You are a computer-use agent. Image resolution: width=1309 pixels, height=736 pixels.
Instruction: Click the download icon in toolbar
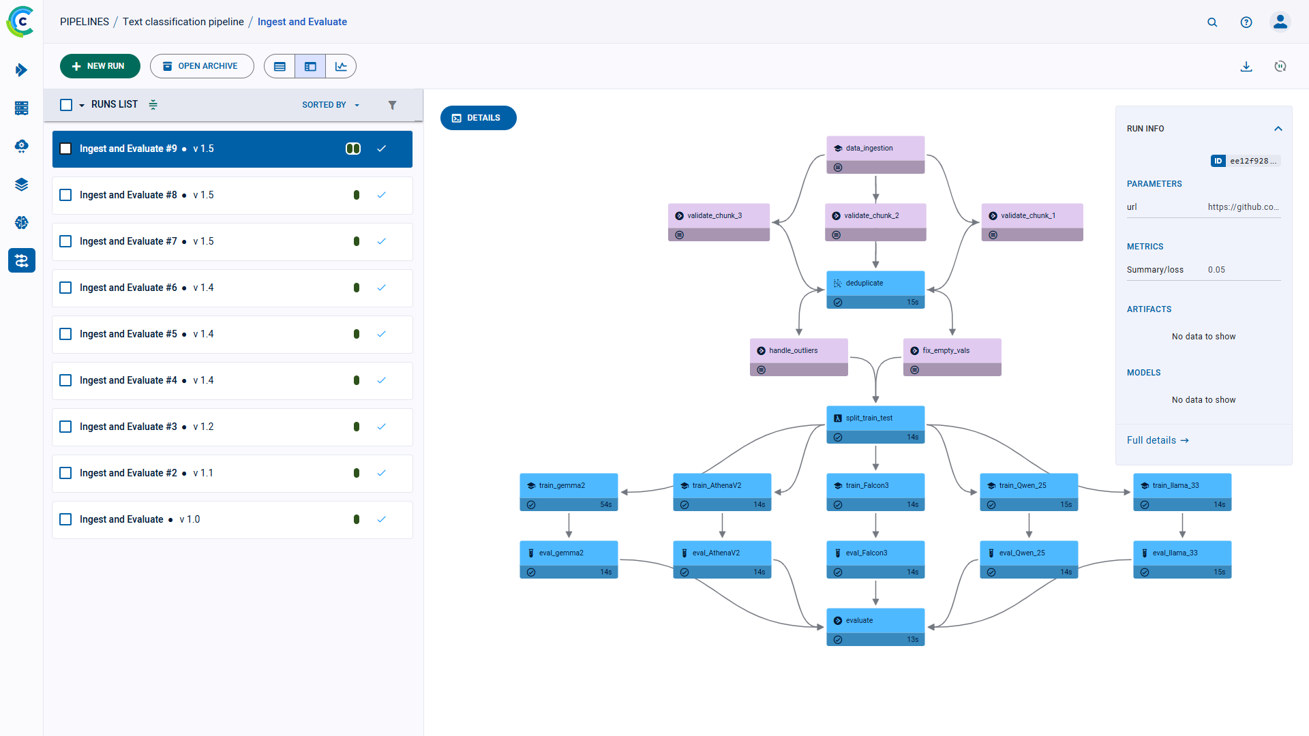(x=1246, y=66)
